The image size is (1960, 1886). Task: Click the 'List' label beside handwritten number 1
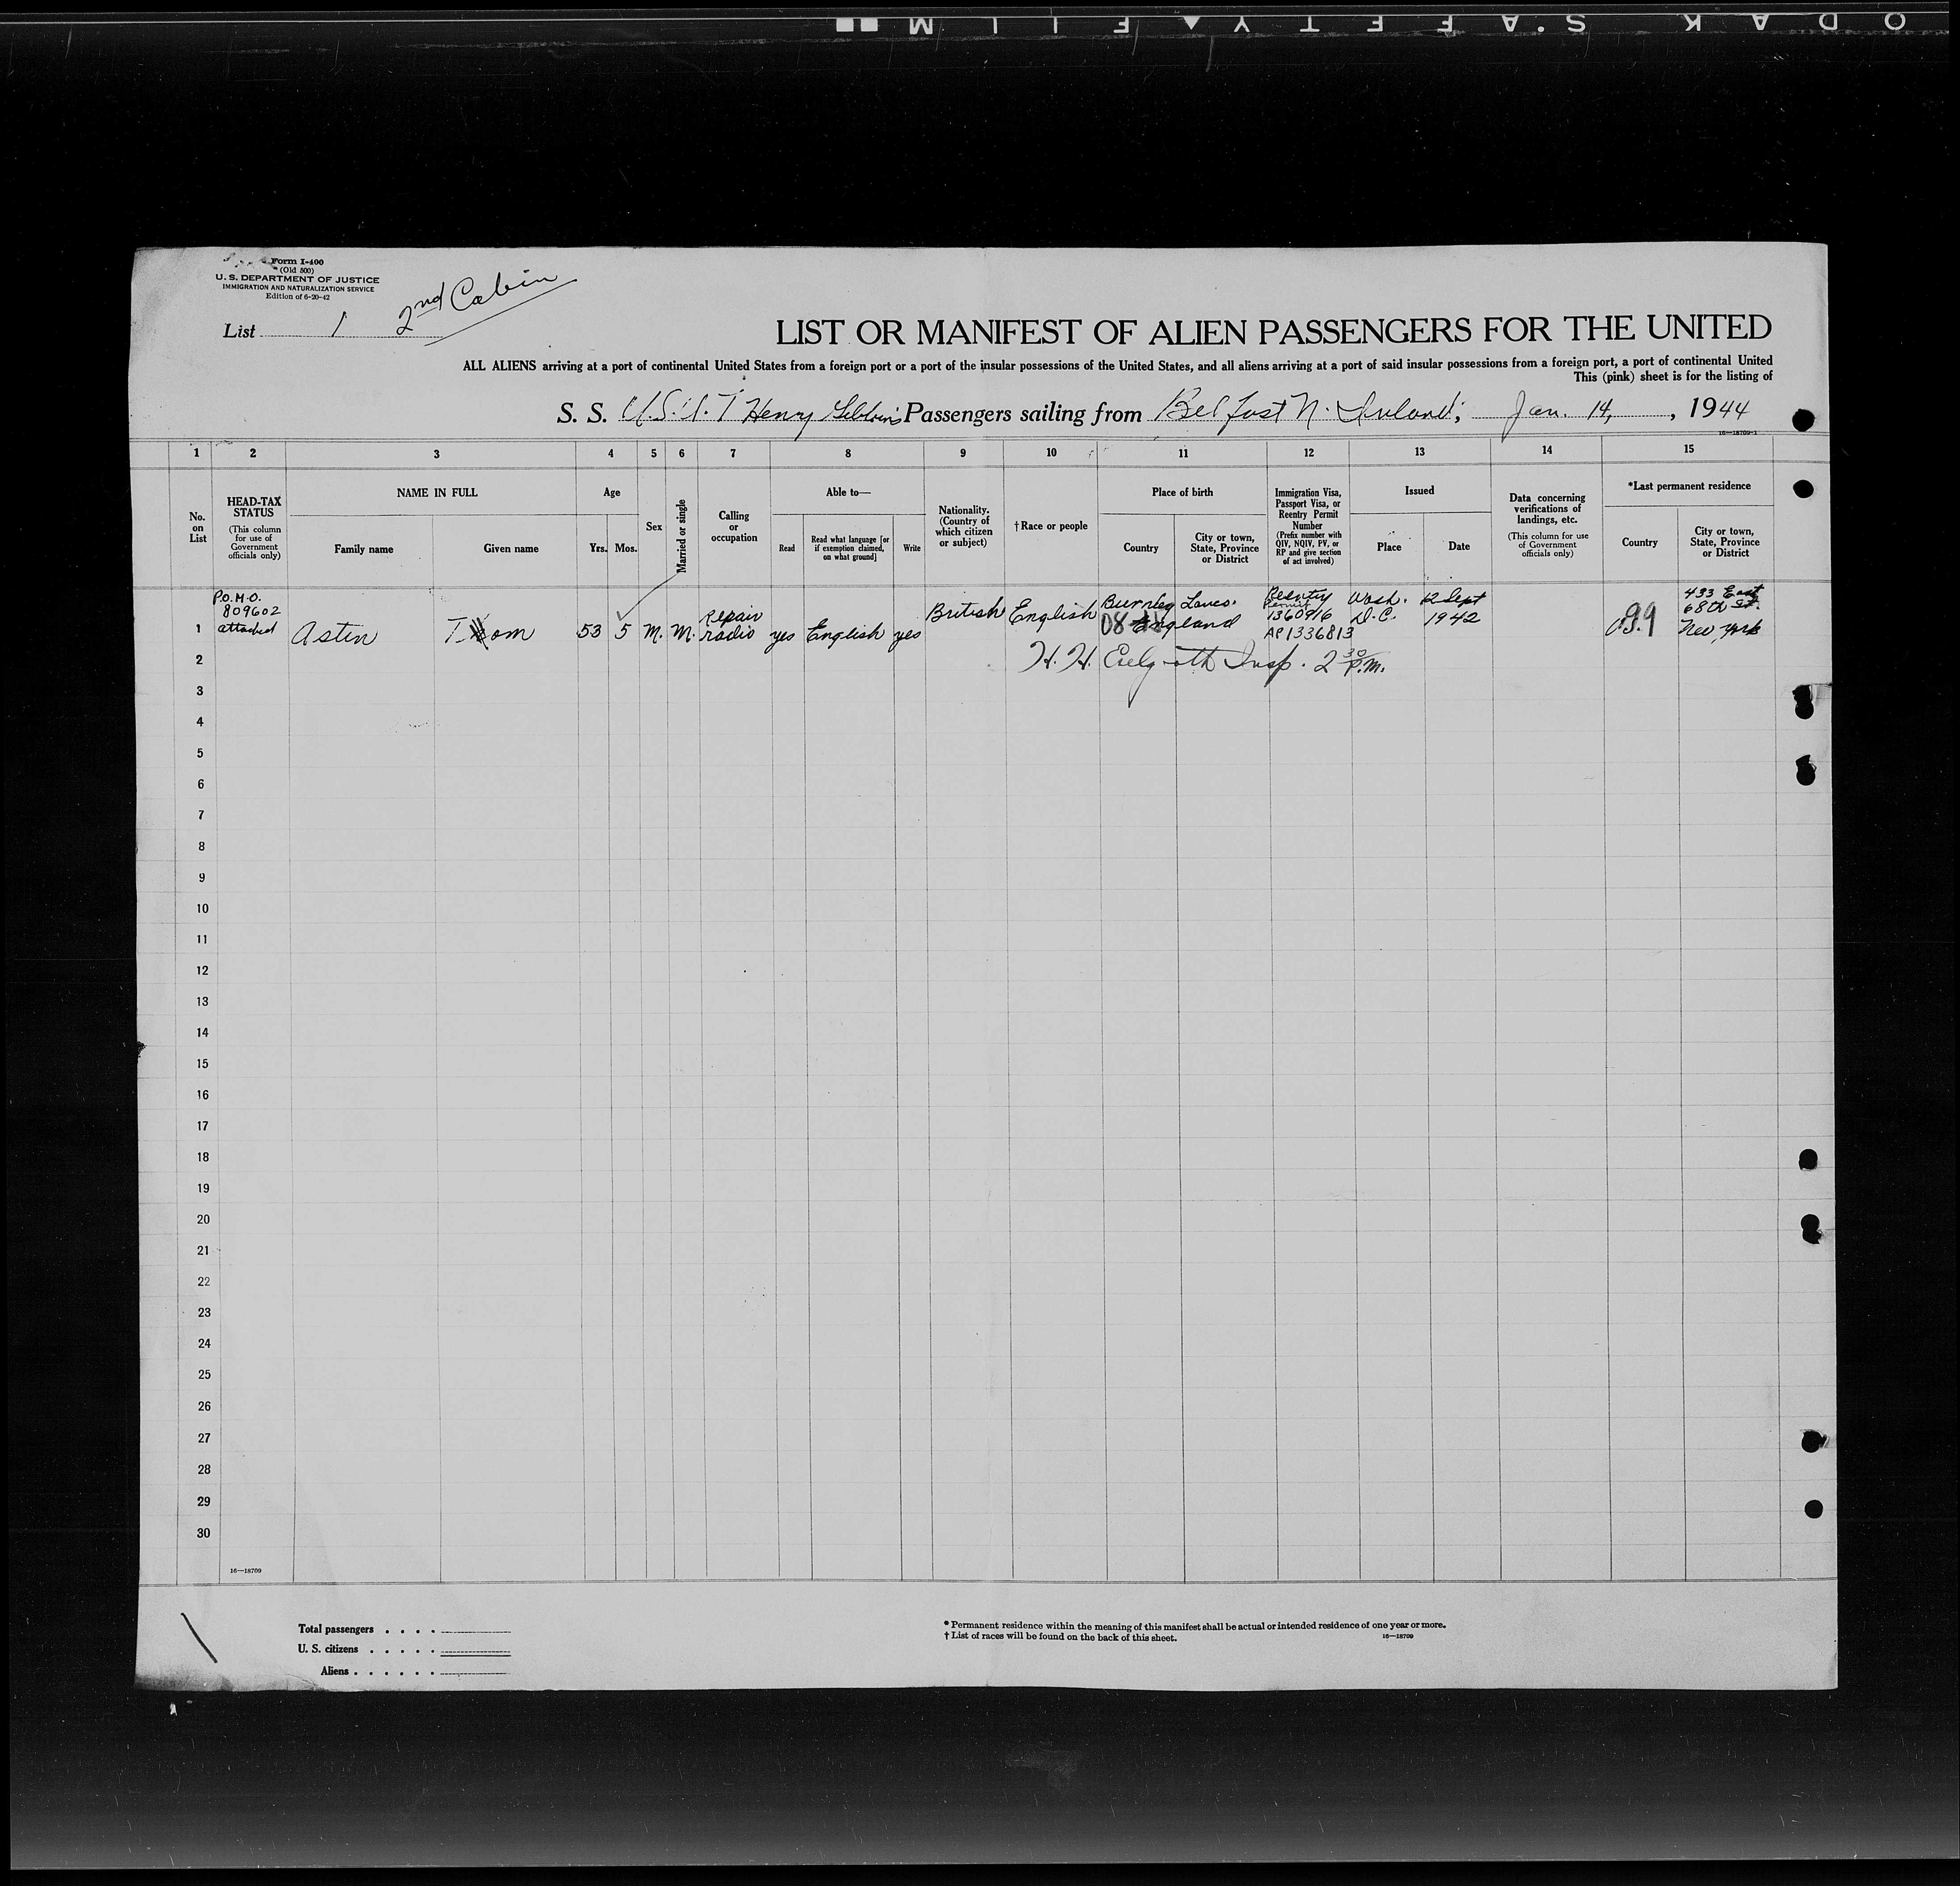239,331
